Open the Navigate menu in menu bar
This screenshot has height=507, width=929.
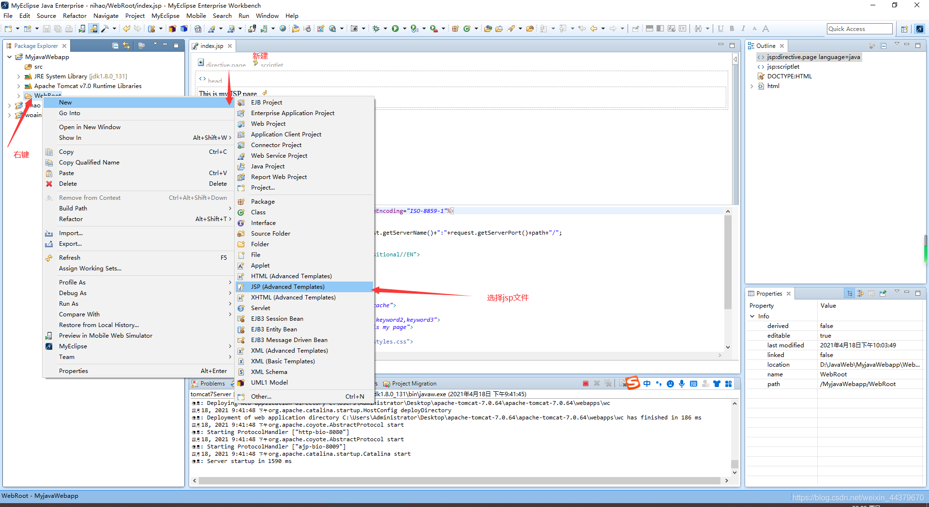106,15
